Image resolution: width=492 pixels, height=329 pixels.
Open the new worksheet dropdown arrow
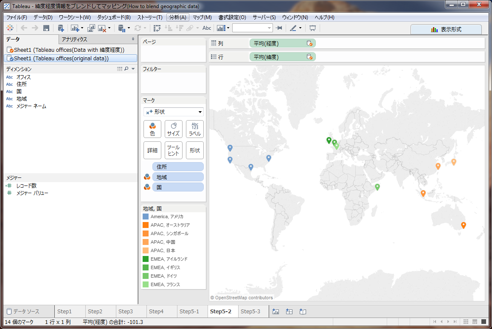(x=82, y=28)
